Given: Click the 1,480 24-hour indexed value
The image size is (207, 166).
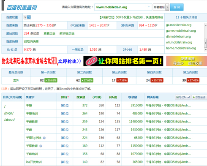Looking at the screenshot, I should pos(143,49).
